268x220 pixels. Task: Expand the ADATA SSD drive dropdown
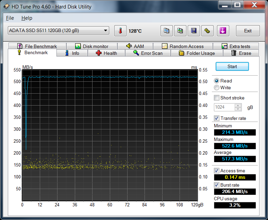[x=106, y=31]
